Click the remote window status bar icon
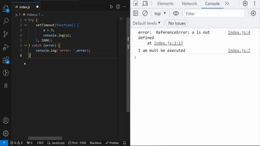Image resolution: width=260 pixels, height=146 pixels. 4,143
